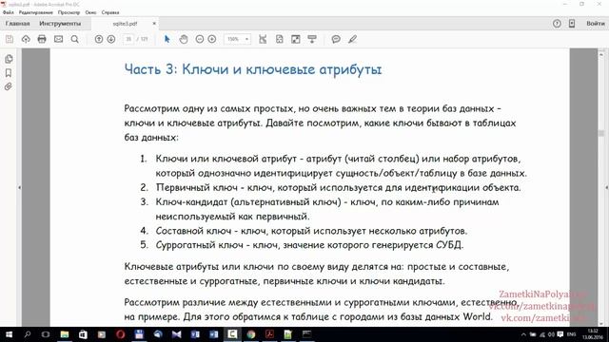The width and height of the screenshot is (609, 342).
Task: Open the Редактирование menu
Action: point(36,12)
